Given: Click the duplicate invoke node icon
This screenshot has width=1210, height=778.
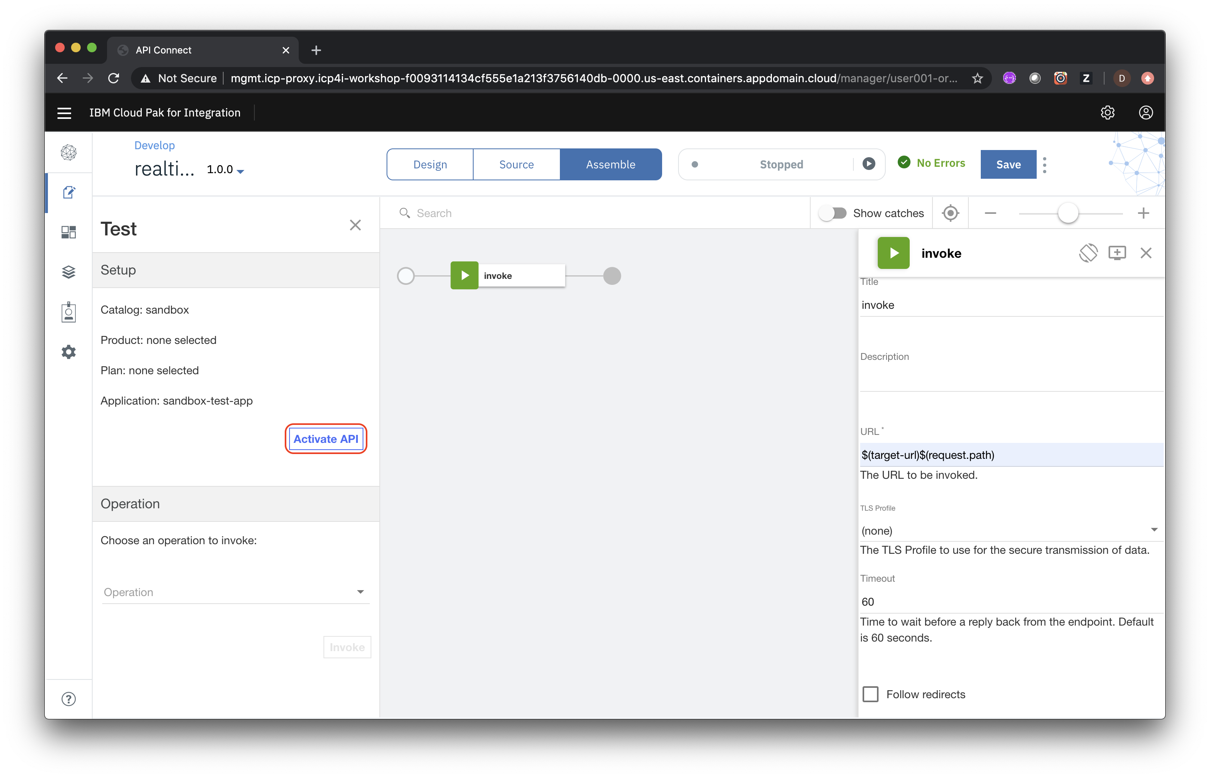Looking at the screenshot, I should [x=1117, y=253].
